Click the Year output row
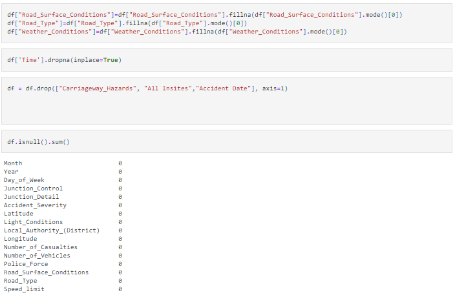The image size is (455, 295). (63, 172)
